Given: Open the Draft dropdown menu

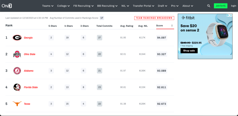Looking at the screenshot, I should point(163,6).
